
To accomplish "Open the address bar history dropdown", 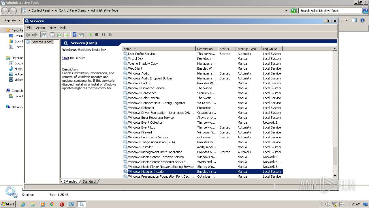I will tap(286, 11).
